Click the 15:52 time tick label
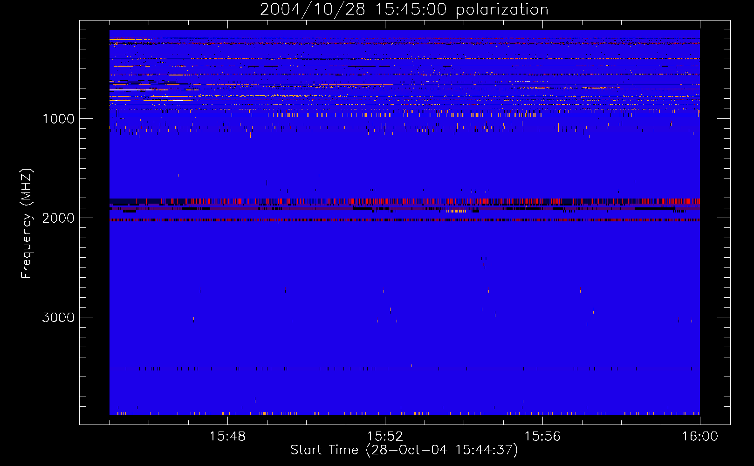This screenshot has height=466, width=754. click(385, 437)
